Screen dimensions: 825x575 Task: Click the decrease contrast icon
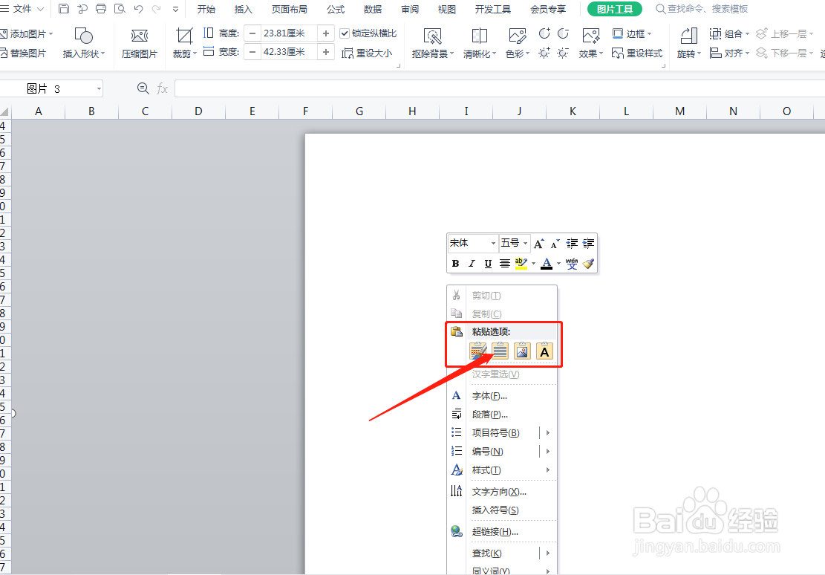pos(563,33)
